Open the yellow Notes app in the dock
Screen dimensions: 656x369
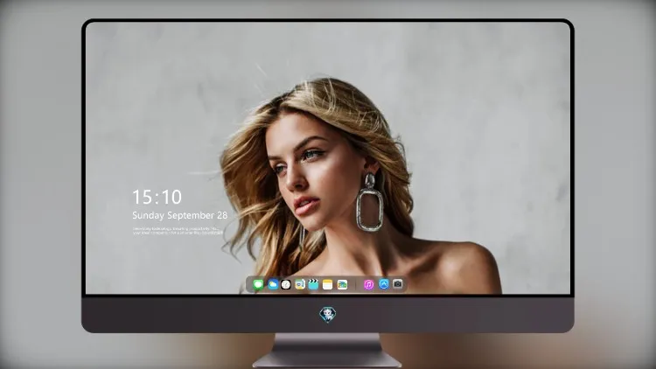click(x=328, y=284)
